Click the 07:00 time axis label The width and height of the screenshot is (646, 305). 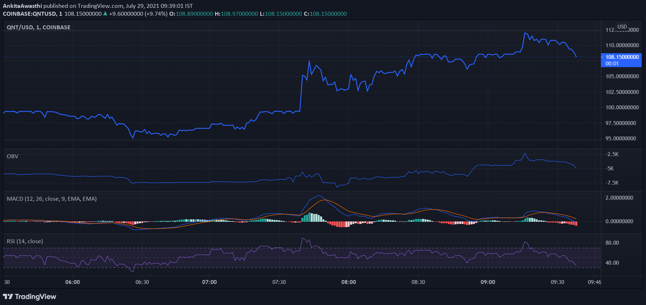(x=209, y=282)
